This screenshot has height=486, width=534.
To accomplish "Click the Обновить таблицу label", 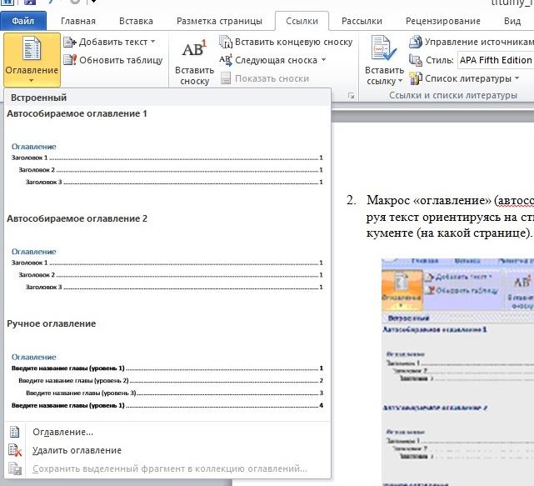I will (x=121, y=60).
